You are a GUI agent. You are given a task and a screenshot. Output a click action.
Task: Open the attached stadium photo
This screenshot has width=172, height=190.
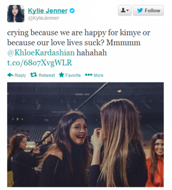[x=85, y=135]
